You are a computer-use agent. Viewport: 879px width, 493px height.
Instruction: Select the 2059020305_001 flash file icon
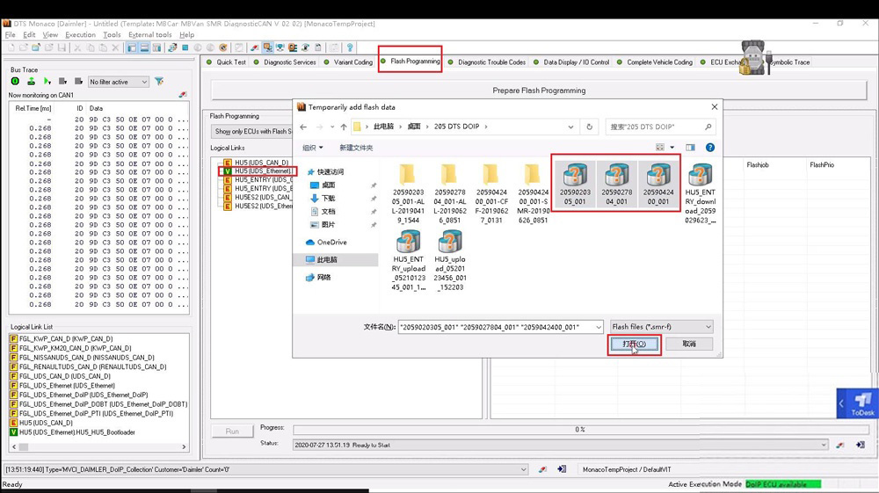(x=575, y=184)
